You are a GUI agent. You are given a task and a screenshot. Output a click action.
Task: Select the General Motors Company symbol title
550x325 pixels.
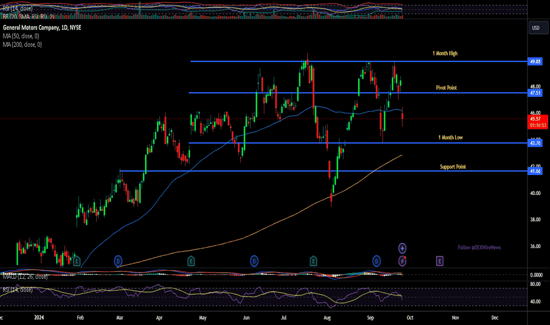pos(42,27)
